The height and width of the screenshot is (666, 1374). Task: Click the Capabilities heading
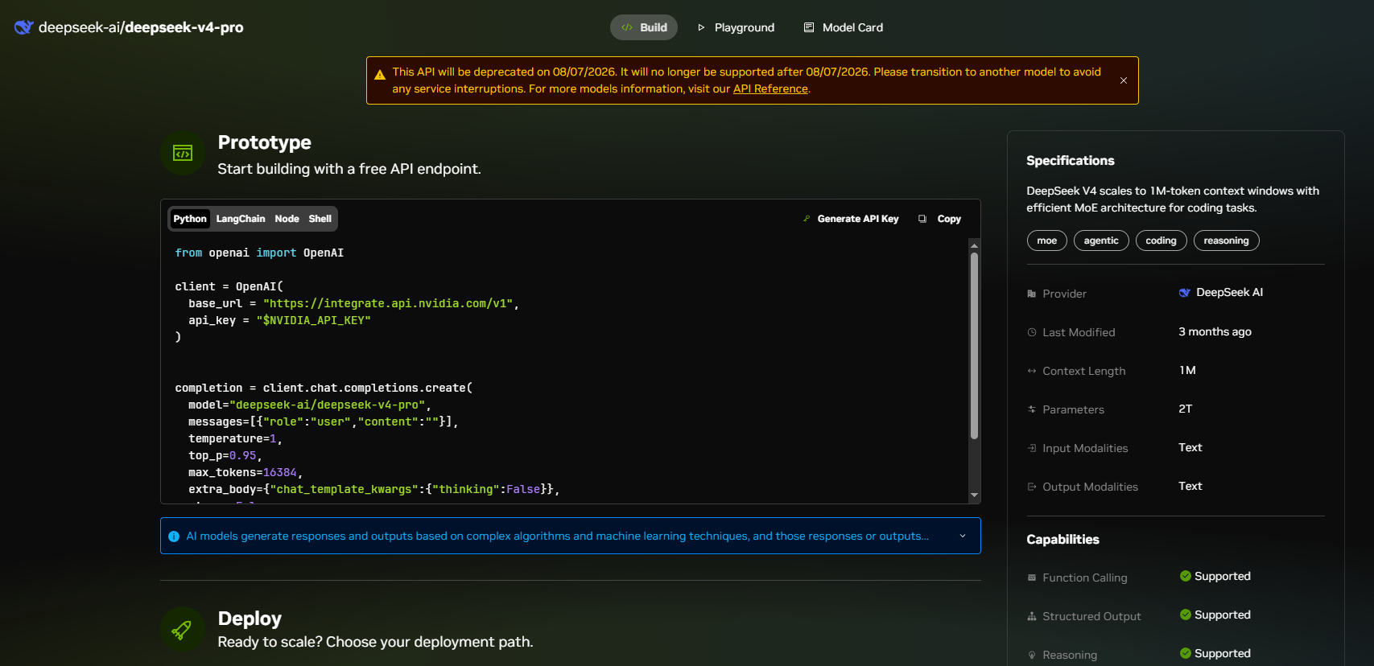[1062, 540]
